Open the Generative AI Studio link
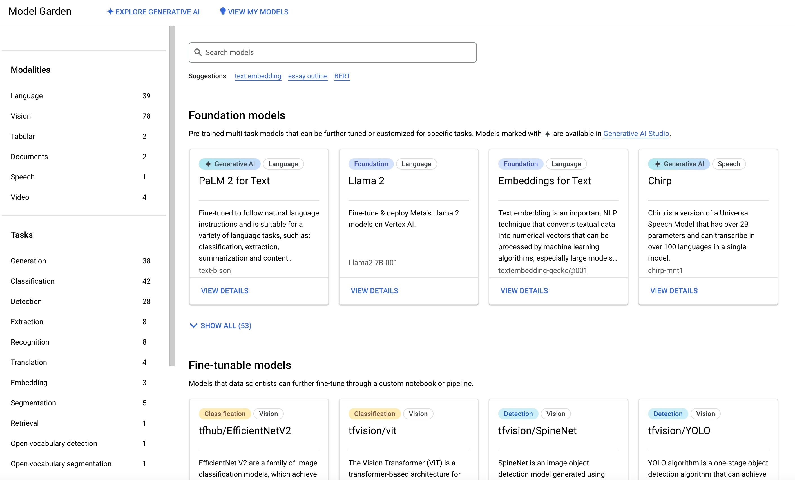 point(636,134)
